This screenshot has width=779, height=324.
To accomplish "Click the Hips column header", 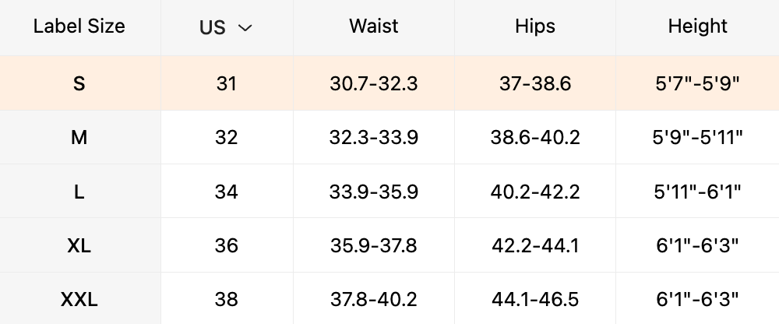I will click(535, 26).
